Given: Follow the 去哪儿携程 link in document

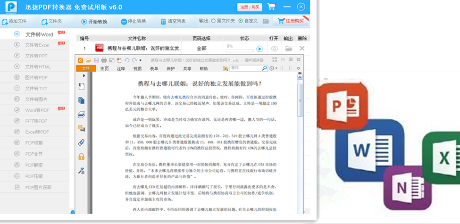Looking at the screenshot, I should (x=180, y=97).
